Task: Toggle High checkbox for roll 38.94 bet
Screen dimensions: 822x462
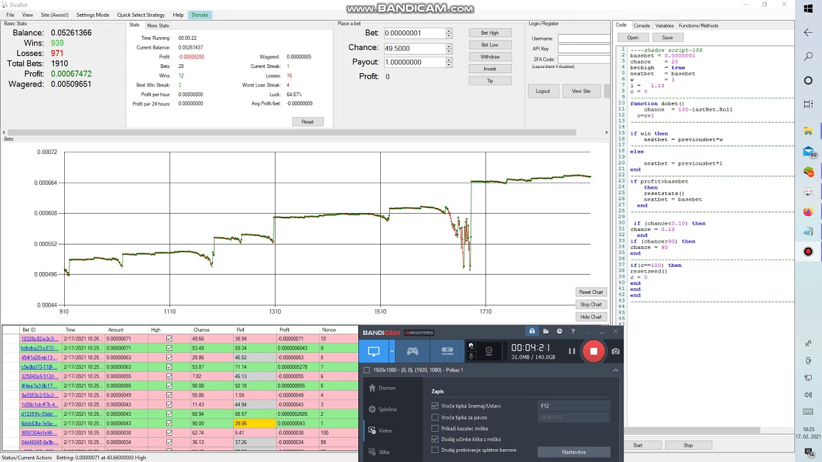Action: click(x=169, y=339)
